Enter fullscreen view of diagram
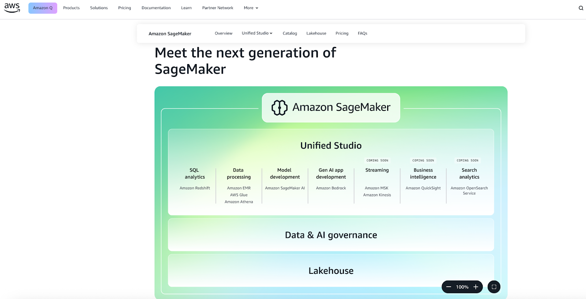Viewport: 586px width, 299px height. [494, 287]
